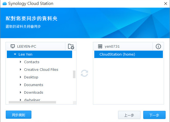Image resolution: width=170 pixels, height=122 pixels.
Task: Open the yen0731 server info icon
Action: coord(158,47)
